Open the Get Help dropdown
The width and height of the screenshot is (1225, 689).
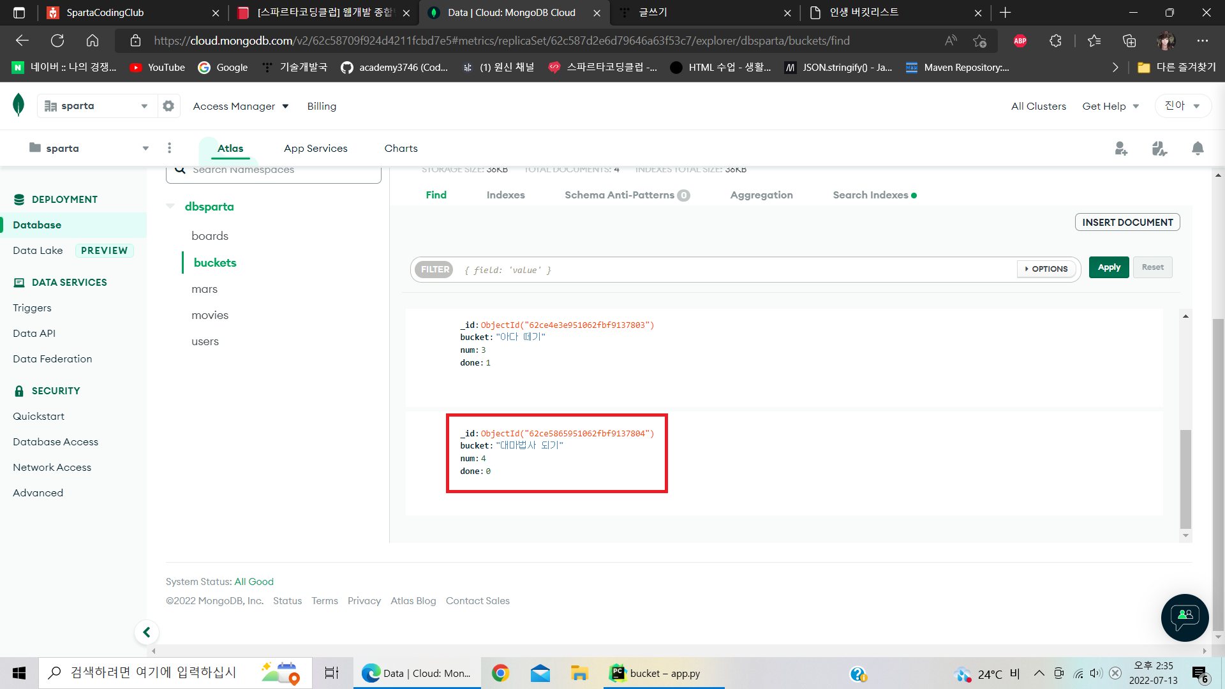click(1110, 106)
